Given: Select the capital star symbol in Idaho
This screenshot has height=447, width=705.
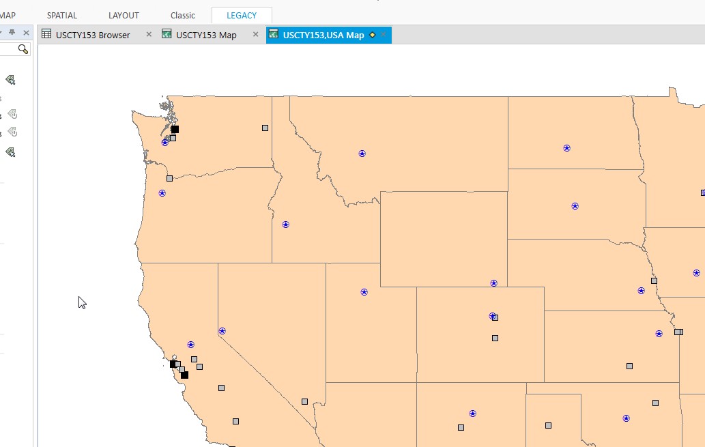Looking at the screenshot, I should tap(285, 225).
